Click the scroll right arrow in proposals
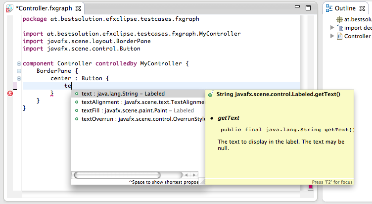Viewport: 372px width, 204px height. pyautogui.click(x=194, y=175)
